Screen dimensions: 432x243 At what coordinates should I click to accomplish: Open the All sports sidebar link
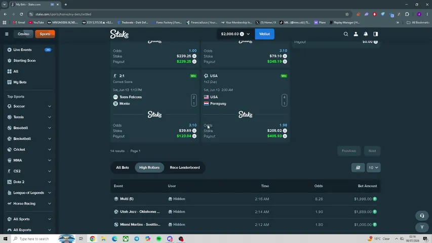click(29, 71)
